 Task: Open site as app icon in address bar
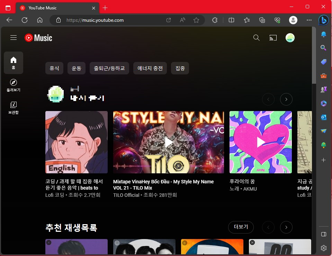pyautogui.click(x=169, y=20)
